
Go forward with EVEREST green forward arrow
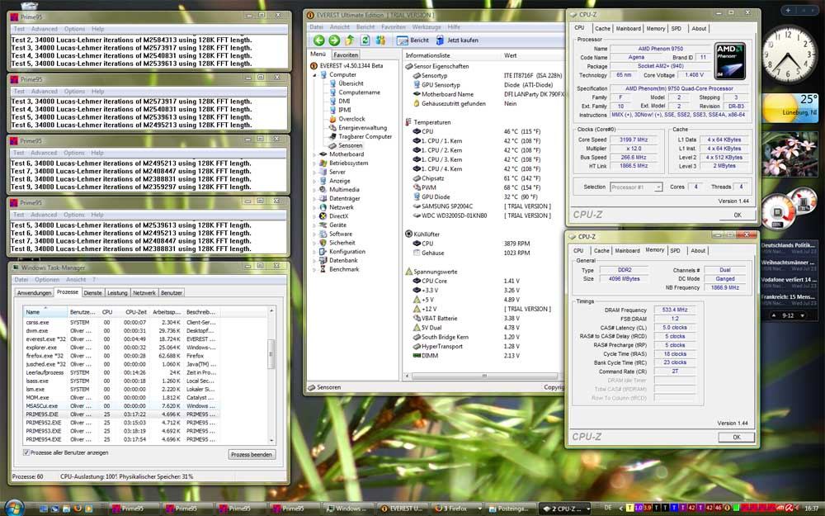tap(334, 40)
